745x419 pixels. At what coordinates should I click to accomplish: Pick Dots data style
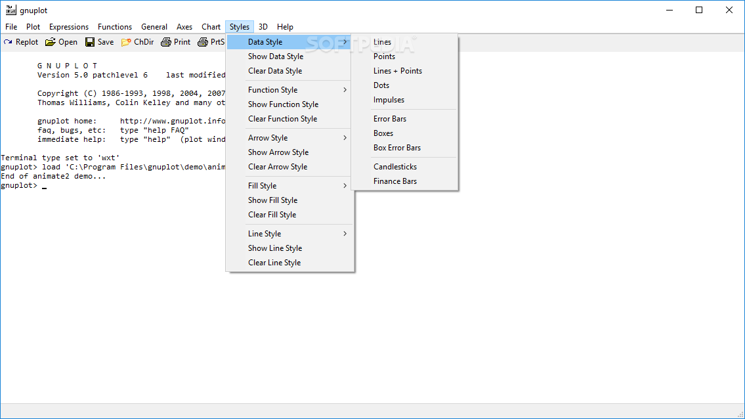[405, 85]
